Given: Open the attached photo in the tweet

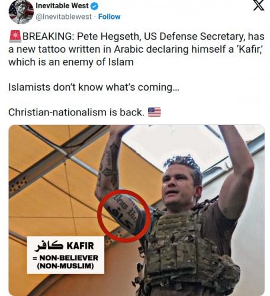Looking at the screenshot, I should [x=136, y=210].
